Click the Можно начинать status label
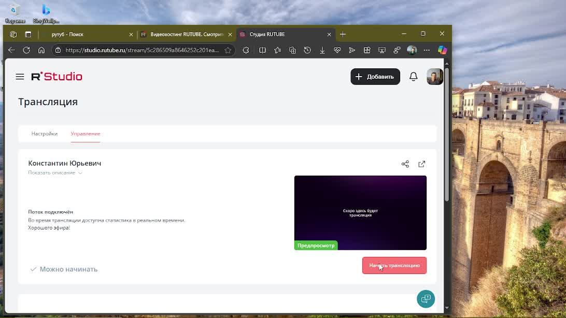 (x=64, y=269)
